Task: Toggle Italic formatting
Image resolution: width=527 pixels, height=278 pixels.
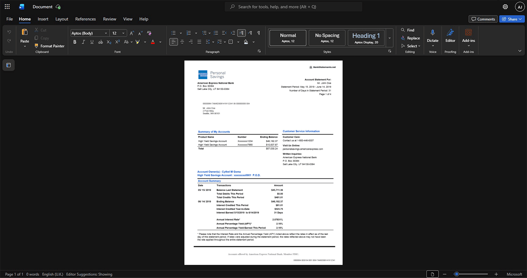Action: pyautogui.click(x=83, y=42)
